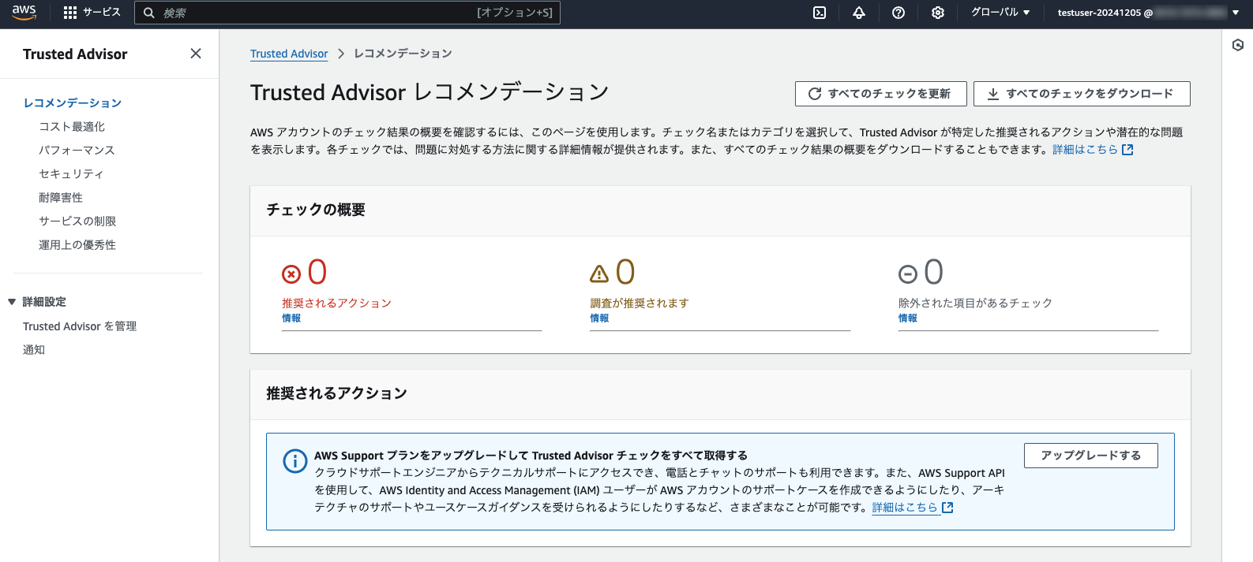This screenshot has height=562, width=1253.
Task: Open the グローバル region dropdown
Action: [x=1000, y=13]
